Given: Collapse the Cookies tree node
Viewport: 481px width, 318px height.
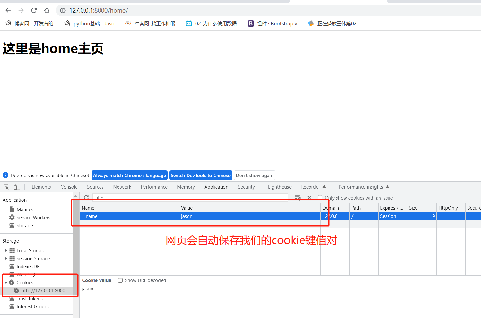Looking at the screenshot, I should tap(6, 282).
